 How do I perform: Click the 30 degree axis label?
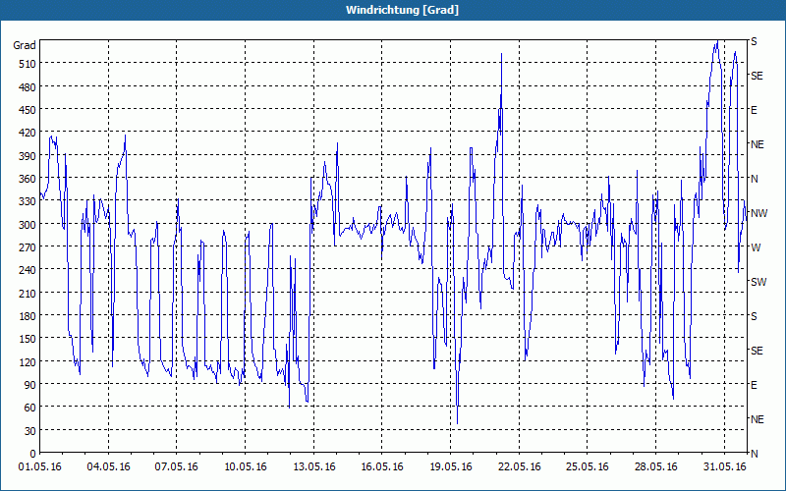tap(29, 431)
